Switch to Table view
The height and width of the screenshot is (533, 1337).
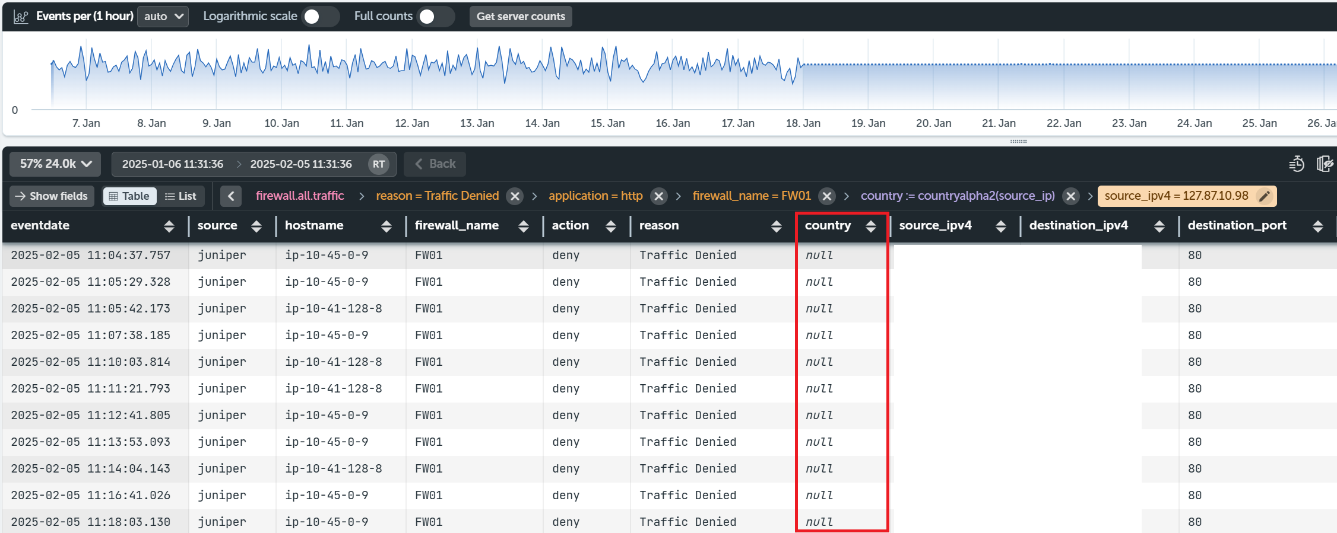[x=129, y=196]
